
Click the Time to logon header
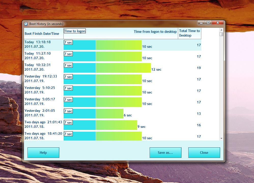click(75, 31)
